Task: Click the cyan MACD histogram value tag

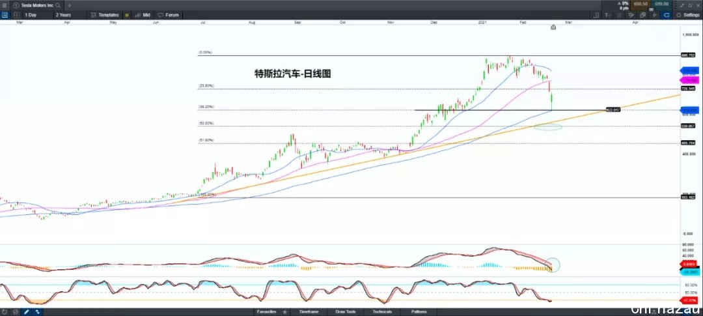Action: [x=690, y=272]
